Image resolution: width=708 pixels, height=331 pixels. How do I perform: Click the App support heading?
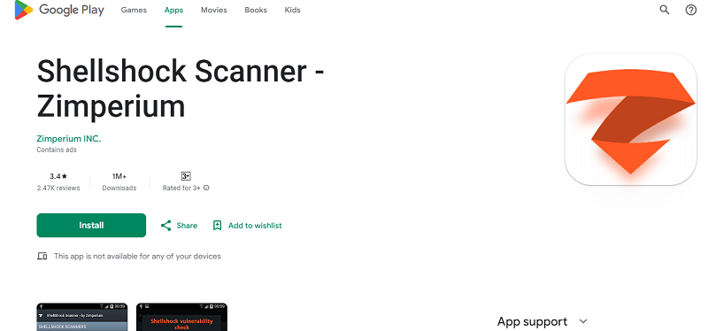(x=532, y=321)
